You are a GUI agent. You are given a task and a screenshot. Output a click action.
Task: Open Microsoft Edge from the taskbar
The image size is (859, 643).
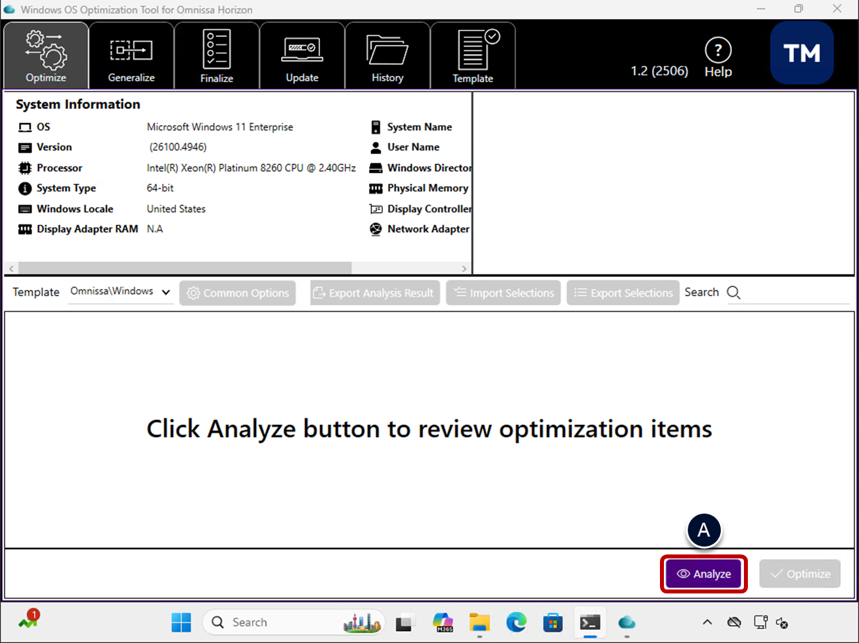point(516,622)
